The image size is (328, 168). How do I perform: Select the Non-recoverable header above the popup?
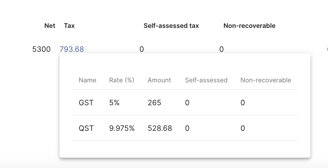(249, 26)
